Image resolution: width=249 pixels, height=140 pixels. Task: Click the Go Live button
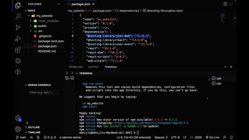(x=212, y=137)
